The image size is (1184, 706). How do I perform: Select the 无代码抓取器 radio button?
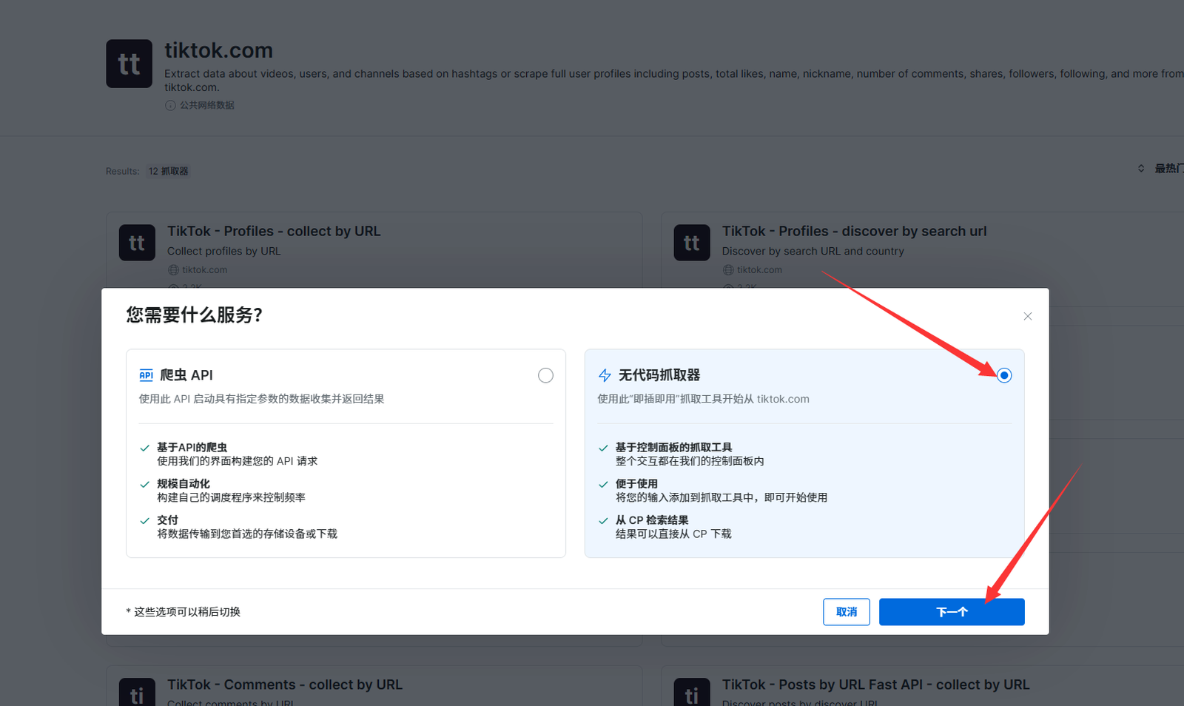pos(1003,375)
